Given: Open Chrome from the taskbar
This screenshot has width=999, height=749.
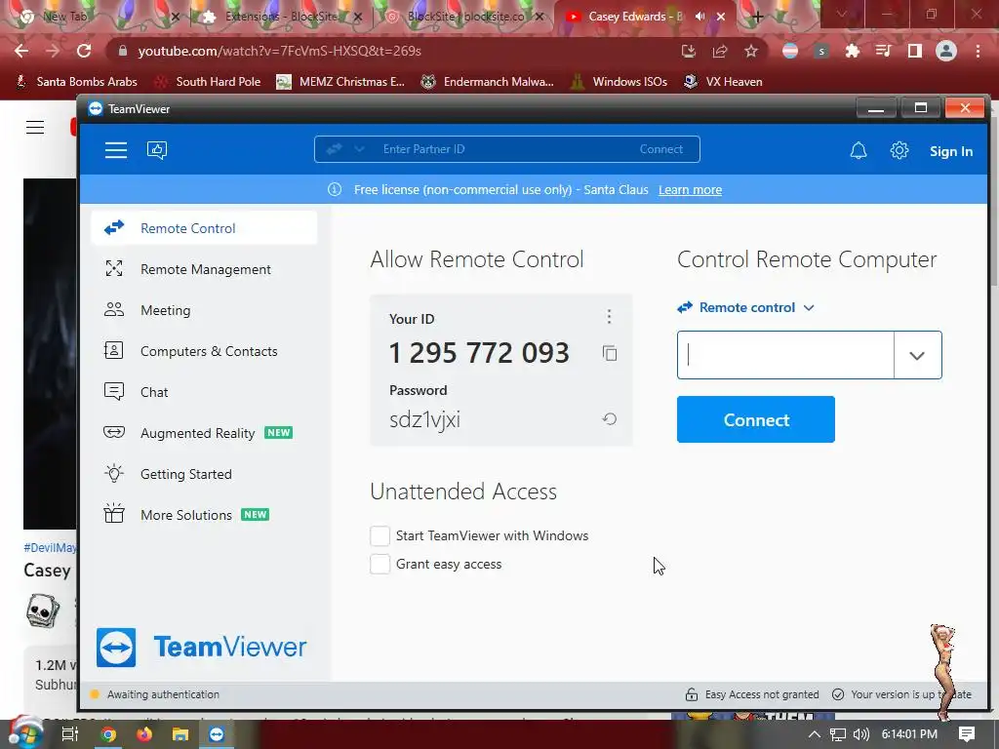Looking at the screenshot, I should [x=108, y=734].
